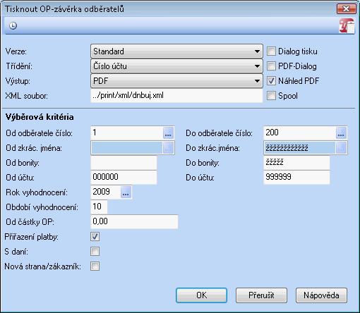Click the OK button
This screenshot has height=313, width=360.
(201, 295)
